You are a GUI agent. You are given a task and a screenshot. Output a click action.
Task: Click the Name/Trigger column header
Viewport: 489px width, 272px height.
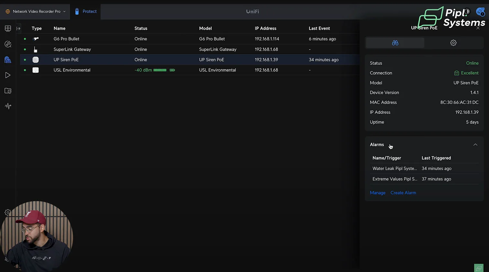(386, 158)
